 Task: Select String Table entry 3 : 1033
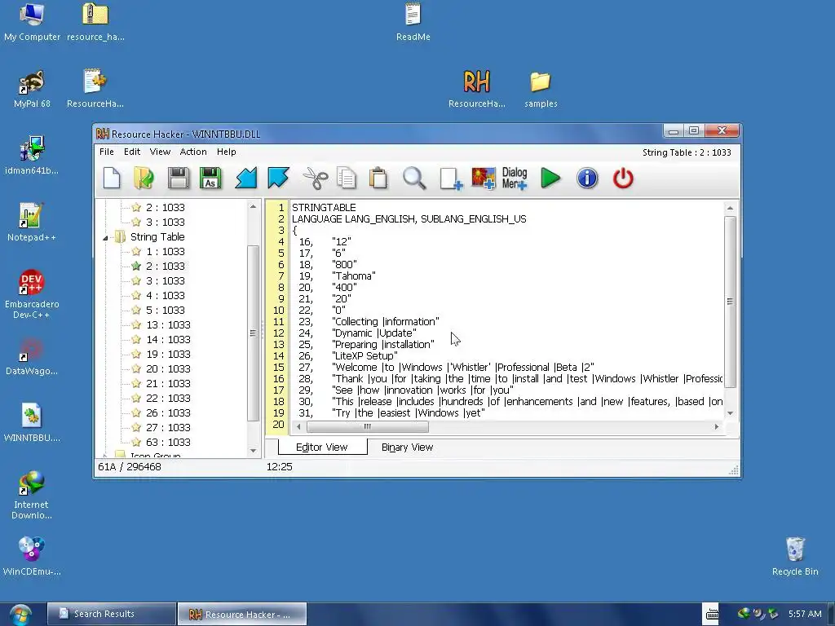coord(165,280)
